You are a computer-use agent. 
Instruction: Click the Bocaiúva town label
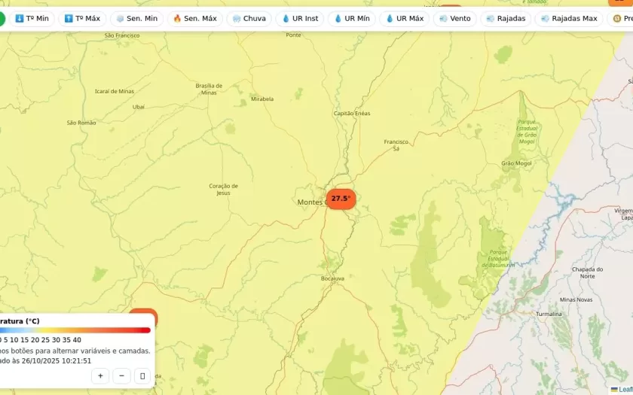pos(332,278)
